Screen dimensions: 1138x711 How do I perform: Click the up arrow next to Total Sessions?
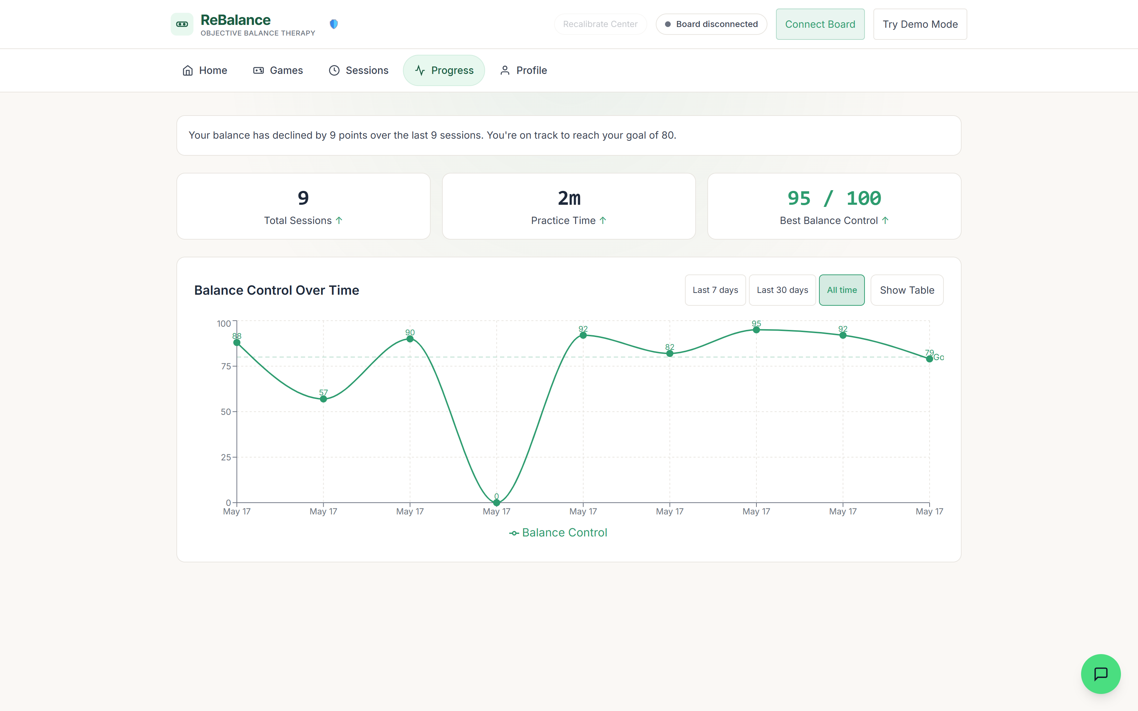point(339,220)
